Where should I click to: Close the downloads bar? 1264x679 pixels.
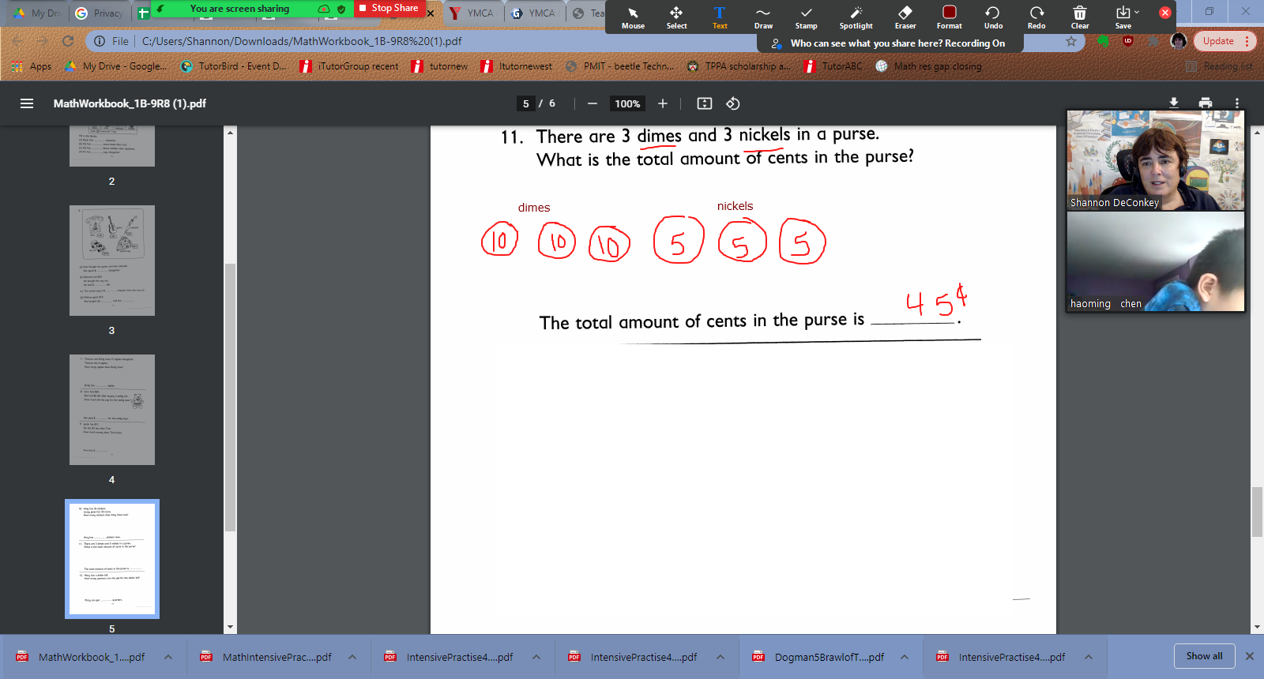(1250, 656)
